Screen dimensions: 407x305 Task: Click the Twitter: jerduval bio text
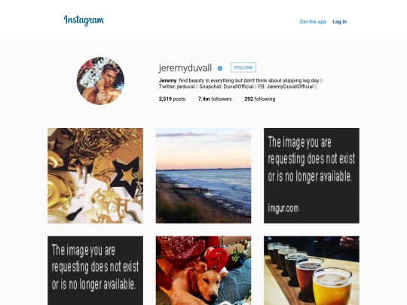point(177,87)
